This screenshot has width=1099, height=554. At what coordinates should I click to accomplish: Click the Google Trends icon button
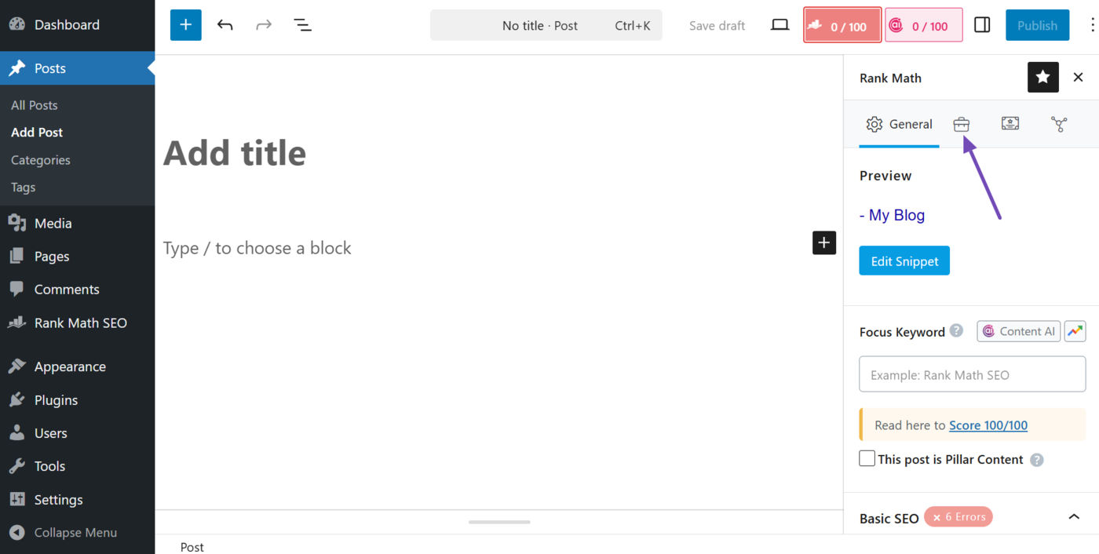click(x=1075, y=331)
